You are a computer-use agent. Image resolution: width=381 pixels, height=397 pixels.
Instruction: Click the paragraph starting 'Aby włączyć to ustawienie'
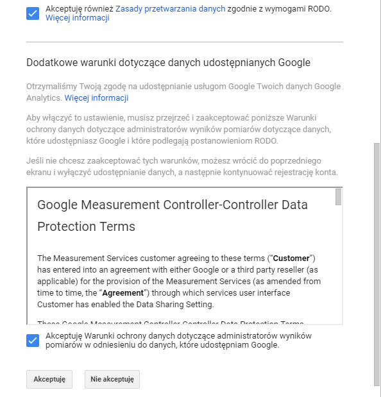[179, 130]
